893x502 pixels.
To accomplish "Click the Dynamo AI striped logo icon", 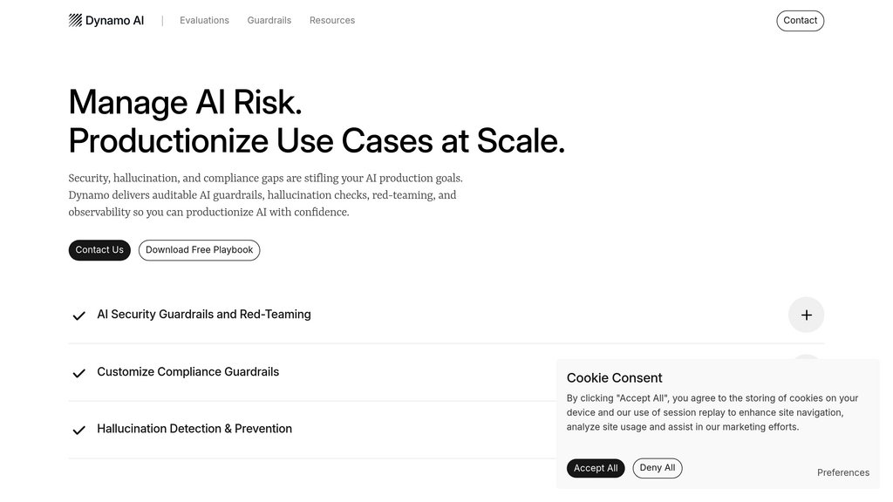I will click(75, 20).
